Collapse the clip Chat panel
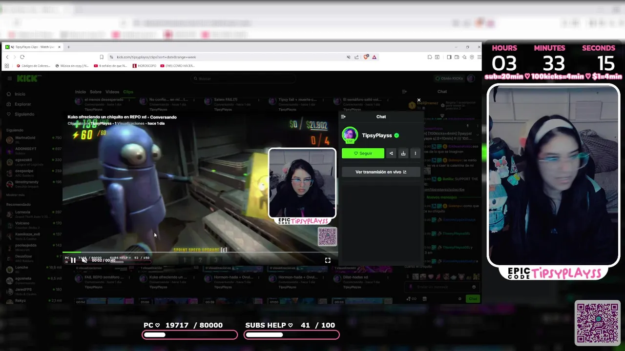625x351 pixels. 343,117
